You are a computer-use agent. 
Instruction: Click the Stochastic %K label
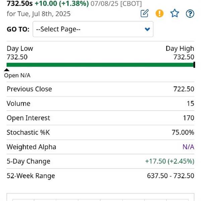pyautogui.click(x=28, y=132)
